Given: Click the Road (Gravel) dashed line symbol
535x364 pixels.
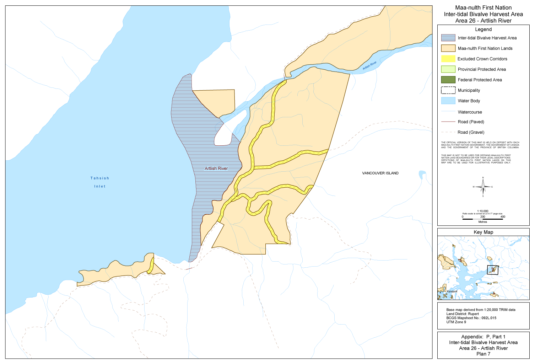Looking at the screenshot, I should (448, 132).
